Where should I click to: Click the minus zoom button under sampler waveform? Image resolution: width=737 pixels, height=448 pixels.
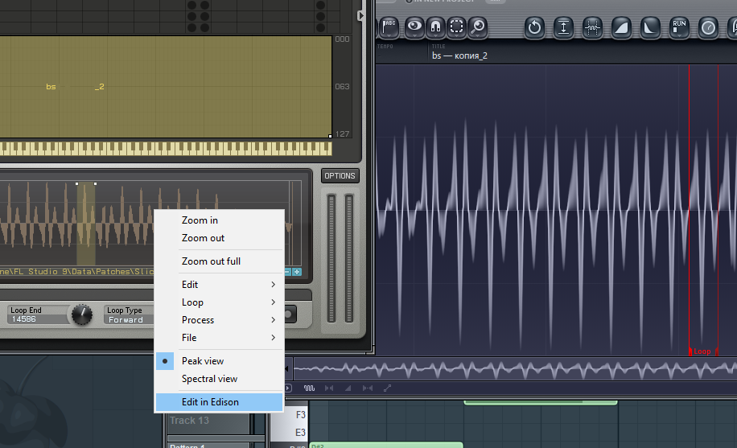288,272
